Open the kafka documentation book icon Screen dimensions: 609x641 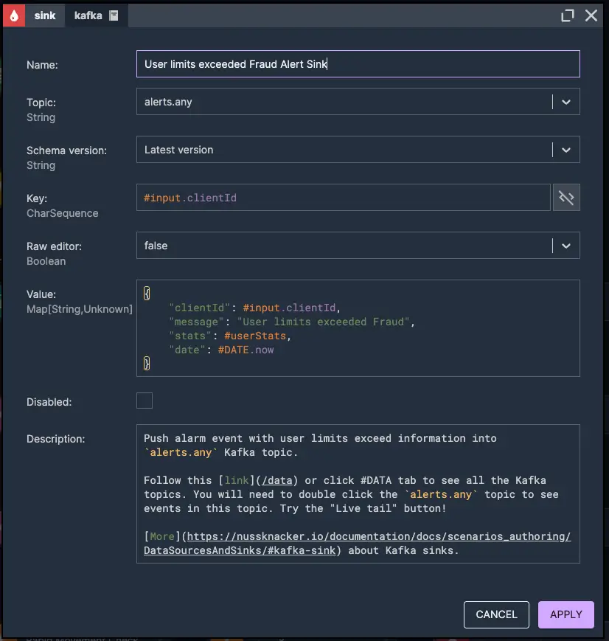[x=114, y=15]
